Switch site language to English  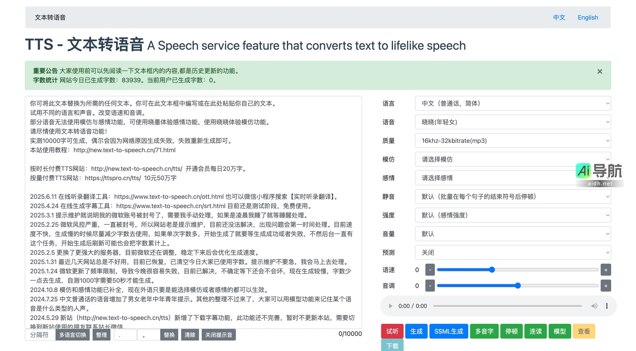tap(587, 17)
